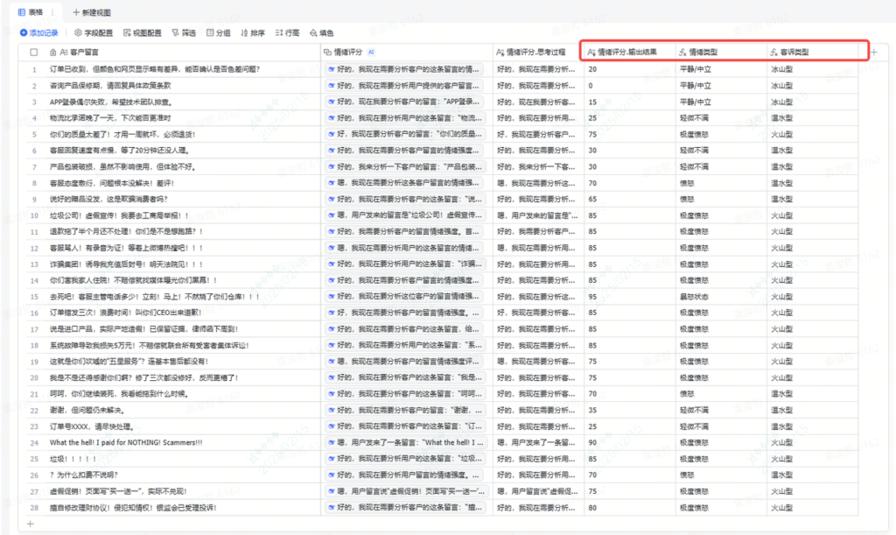The width and height of the screenshot is (896, 535).
Task: Open the more options beside 表格 tab
Action: 52,11
